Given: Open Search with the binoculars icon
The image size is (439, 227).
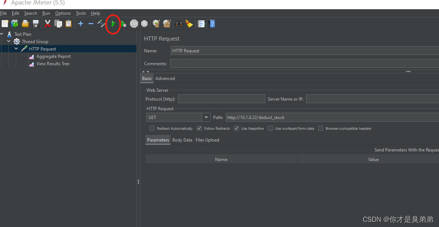Looking at the screenshot, I should 179,24.
